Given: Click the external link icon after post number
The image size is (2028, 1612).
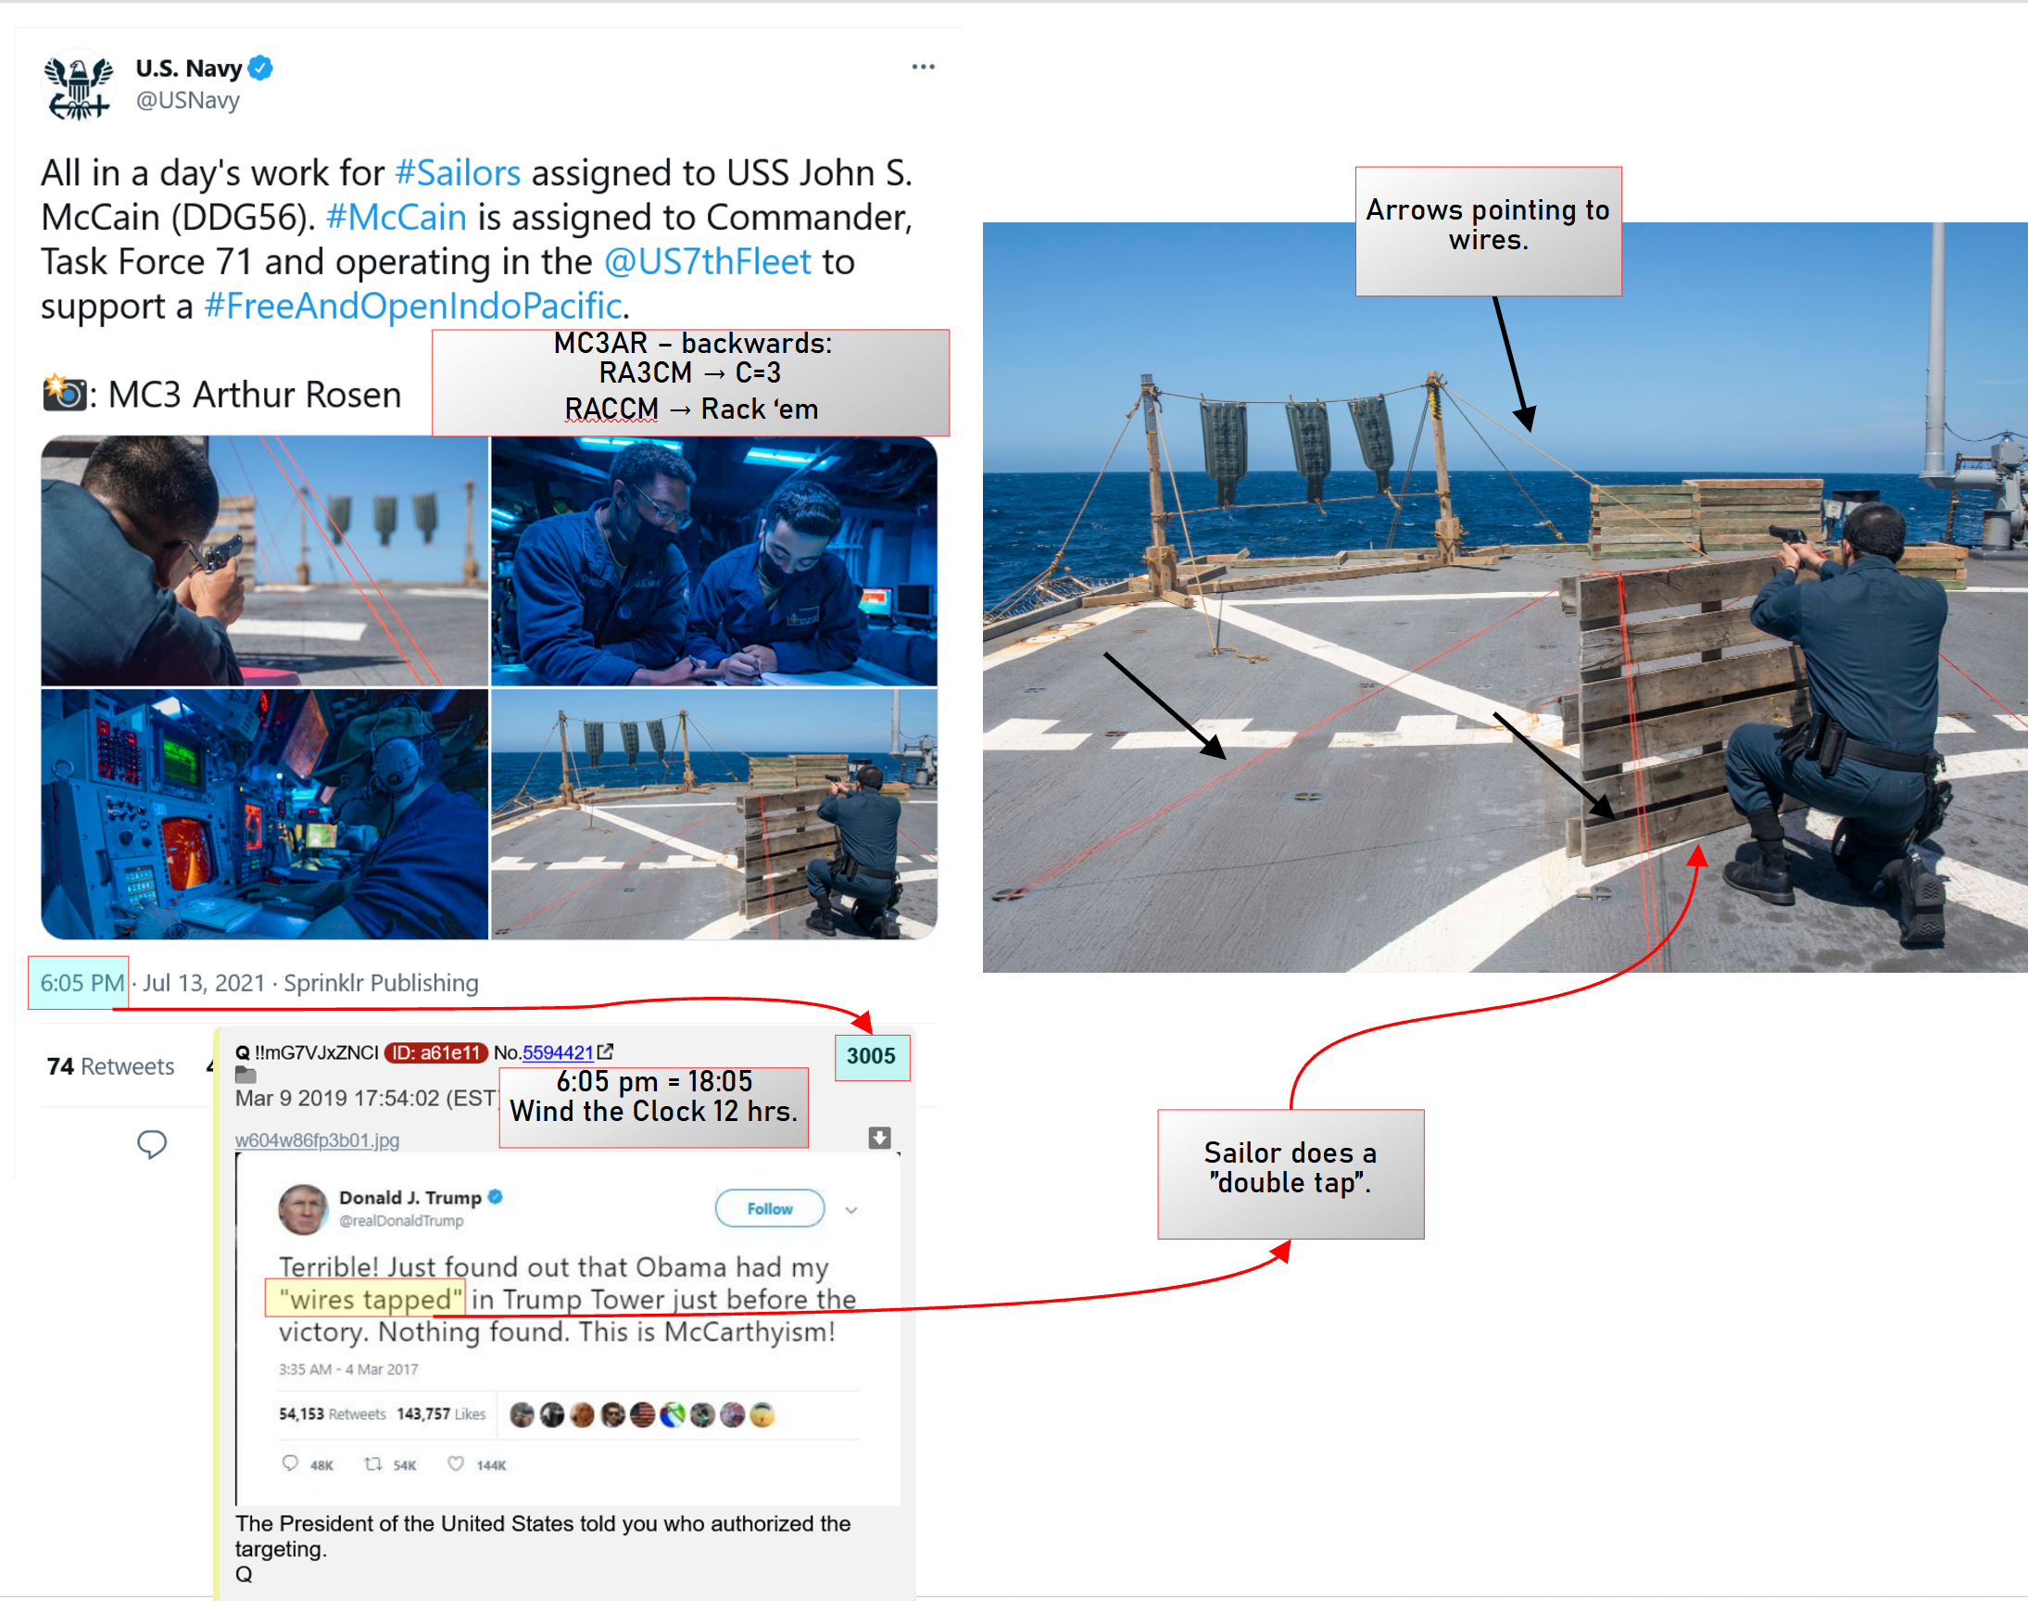Looking at the screenshot, I should [x=606, y=1052].
